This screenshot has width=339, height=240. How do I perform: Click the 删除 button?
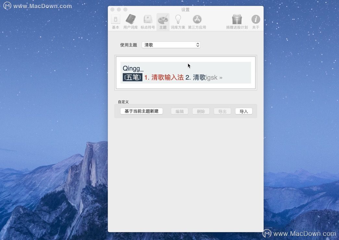pyautogui.click(x=201, y=111)
